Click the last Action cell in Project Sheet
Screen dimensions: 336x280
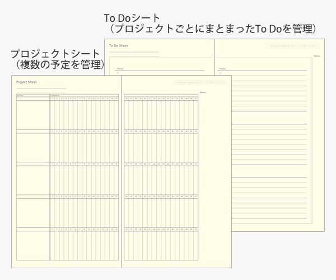pyautogui.click(x=33, y=245)
